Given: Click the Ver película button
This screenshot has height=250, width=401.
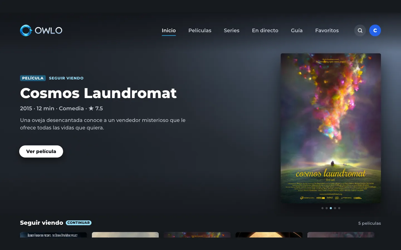Looking at the screenshot, I should (x=41, y=151).
